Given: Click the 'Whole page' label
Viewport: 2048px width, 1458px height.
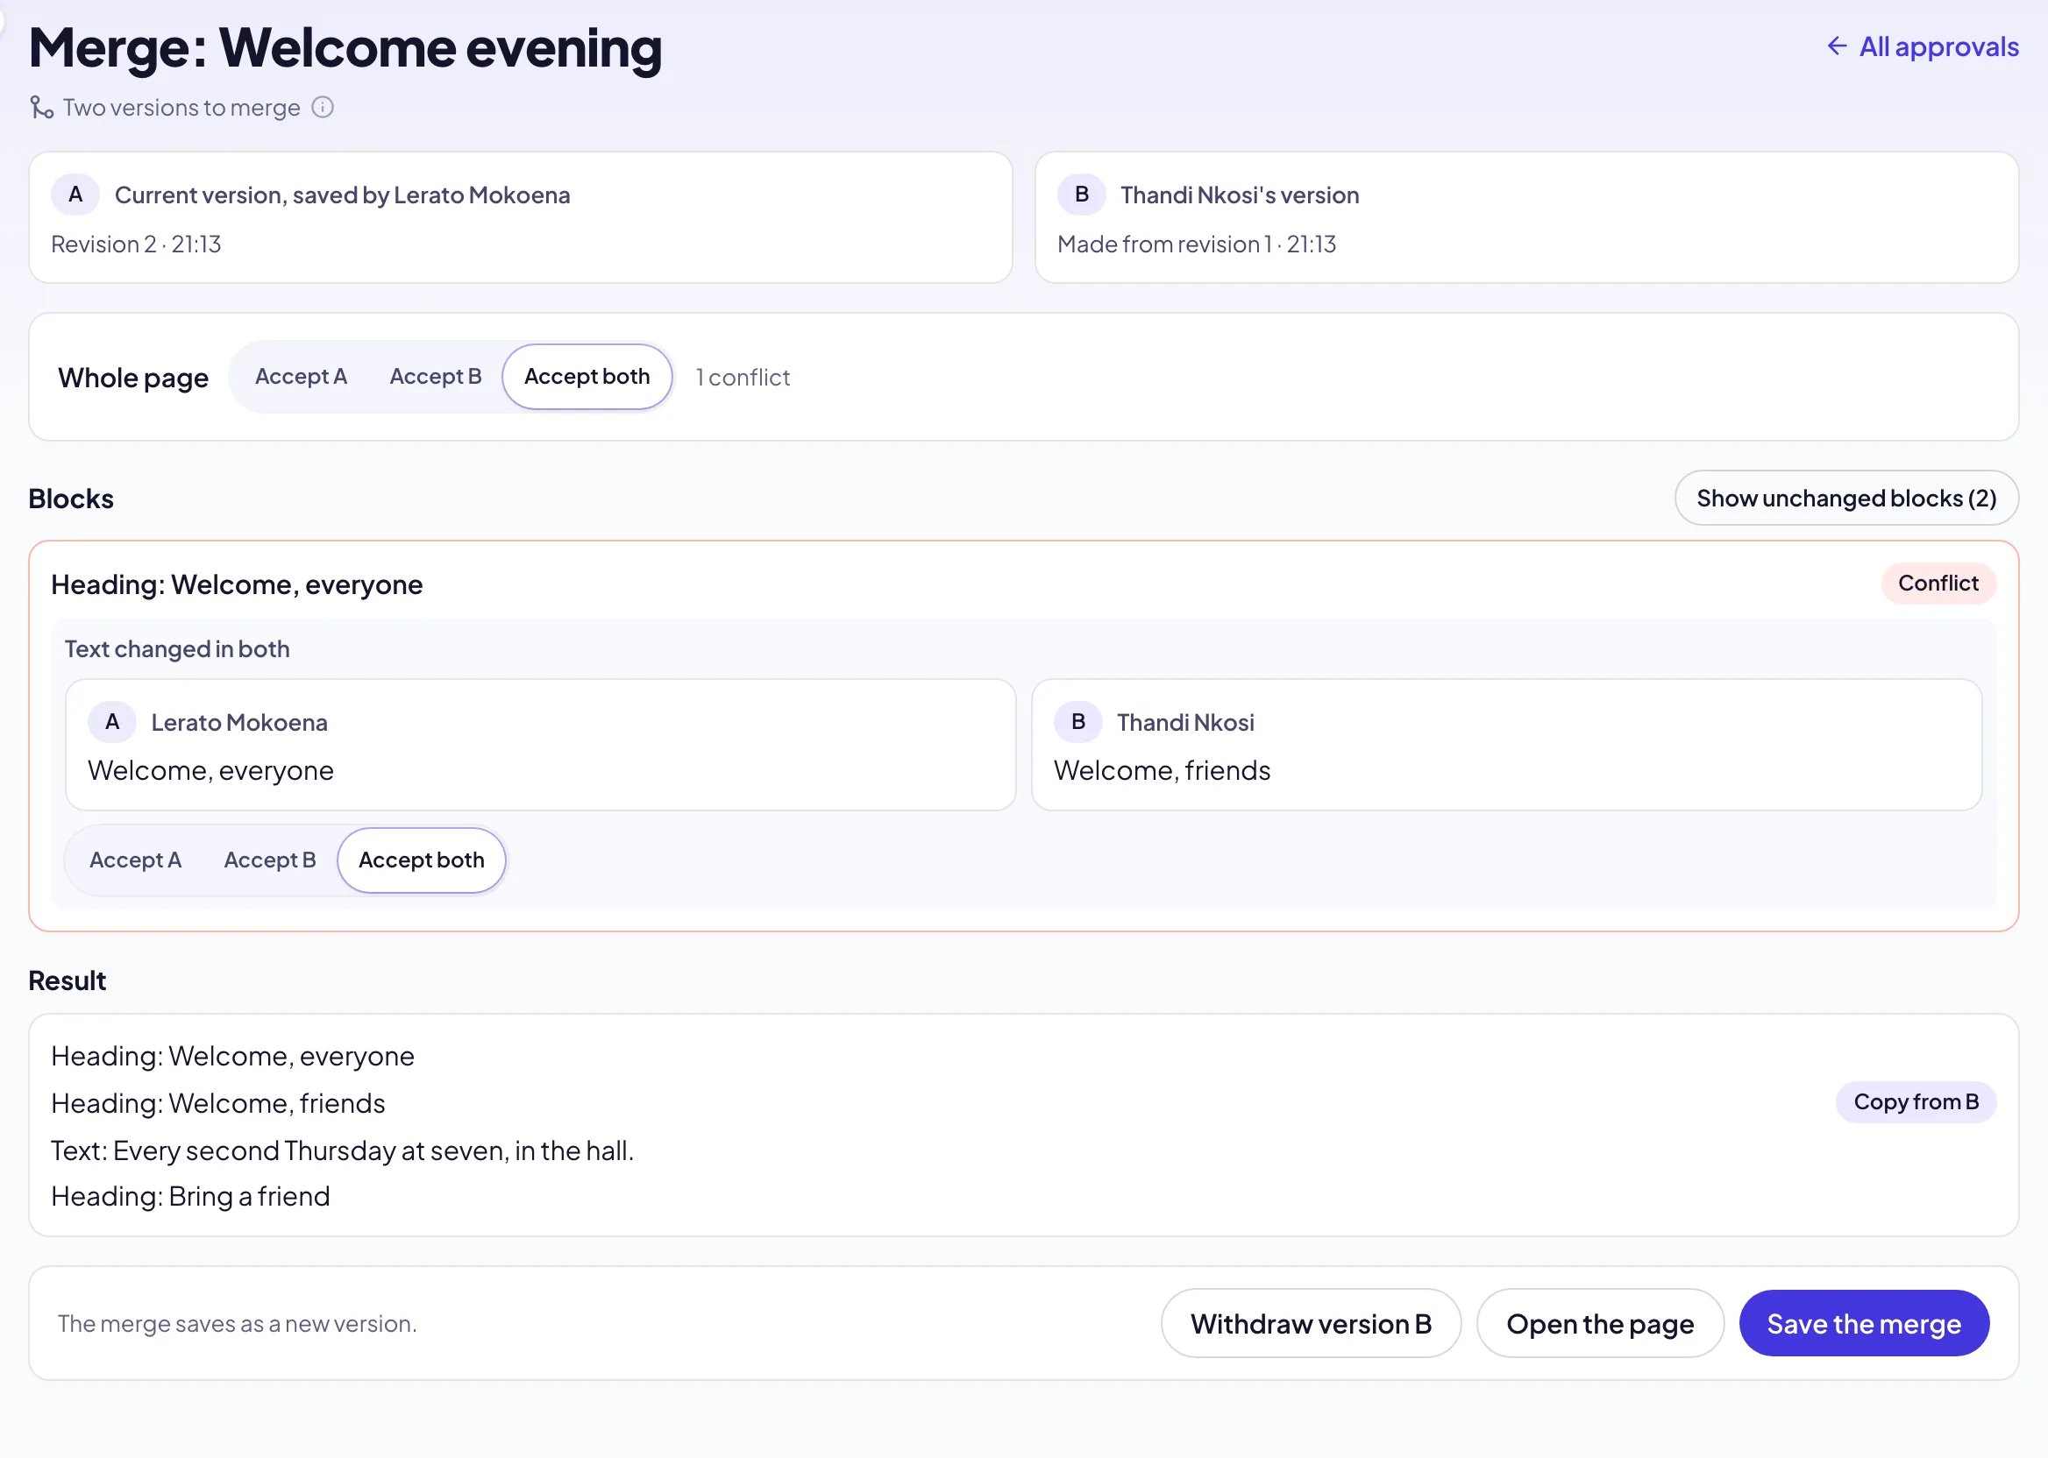Looking at the screenshot, I should [133, 378].
